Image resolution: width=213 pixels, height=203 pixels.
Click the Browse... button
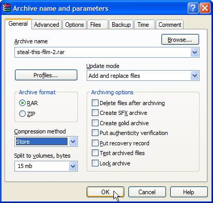(180, 40)
